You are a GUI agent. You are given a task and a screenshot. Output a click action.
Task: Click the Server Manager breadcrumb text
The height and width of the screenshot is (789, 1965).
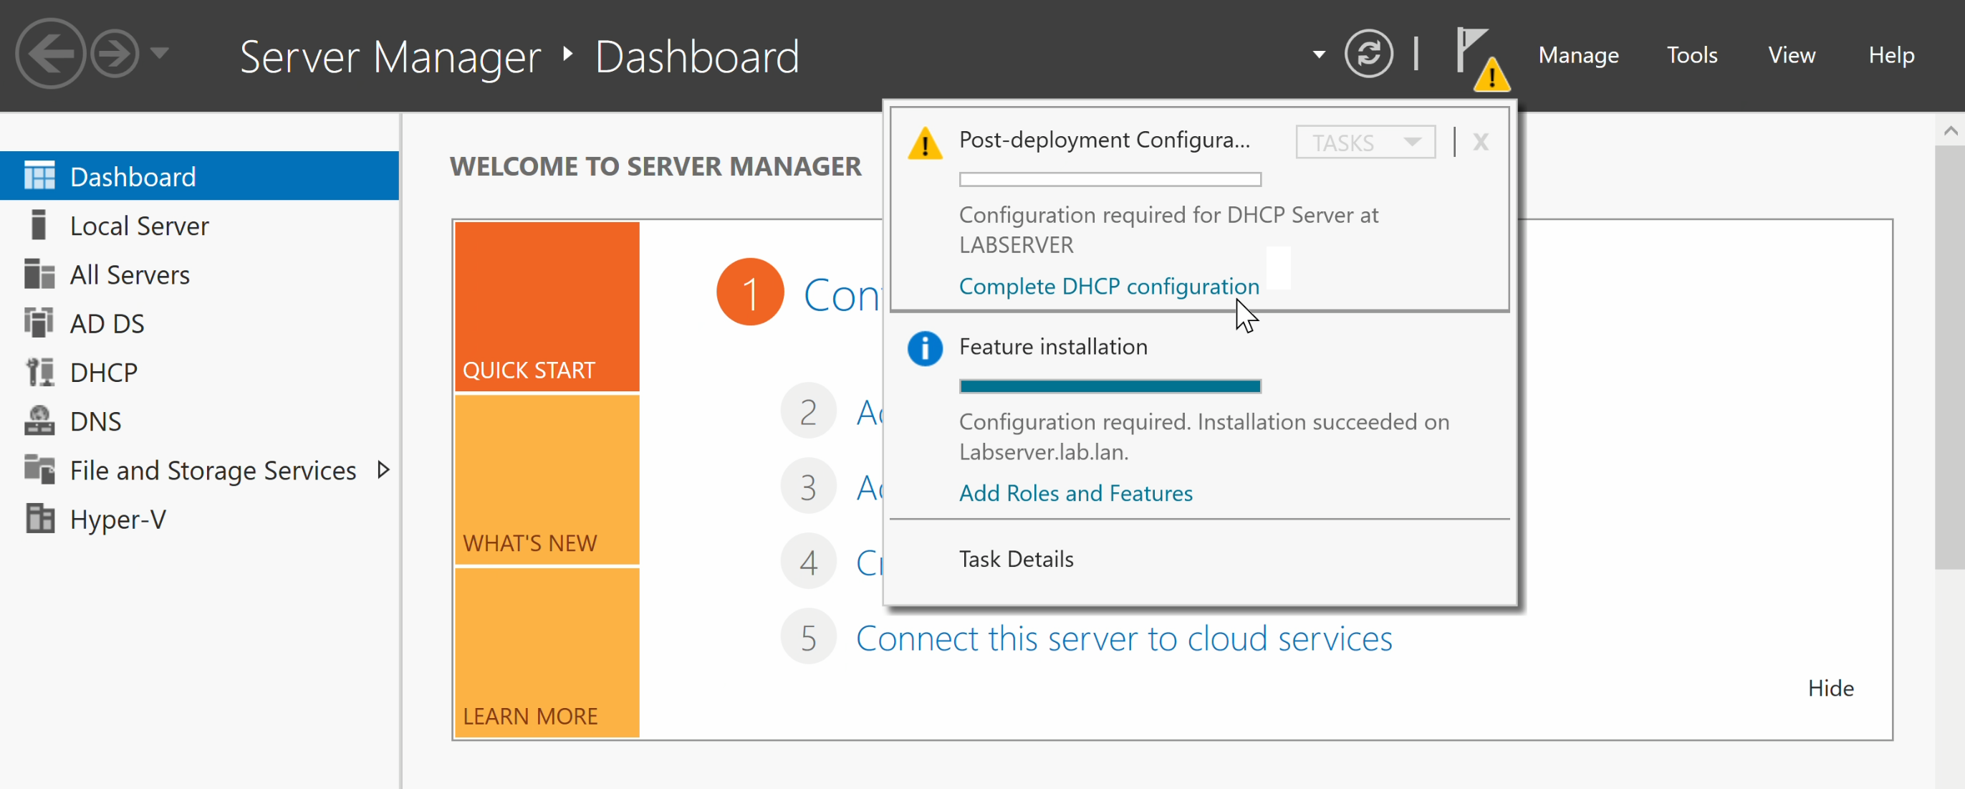click(x=390, y=57)
